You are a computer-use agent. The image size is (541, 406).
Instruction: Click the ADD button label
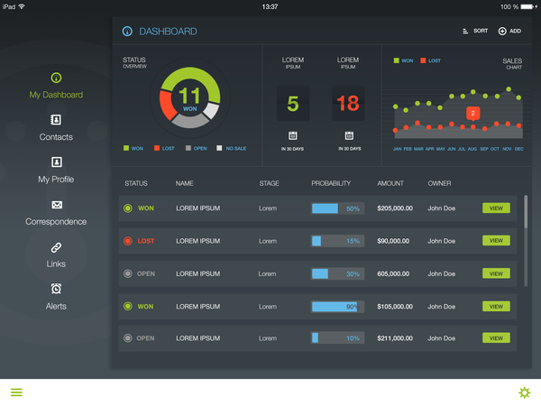[515, 31]
